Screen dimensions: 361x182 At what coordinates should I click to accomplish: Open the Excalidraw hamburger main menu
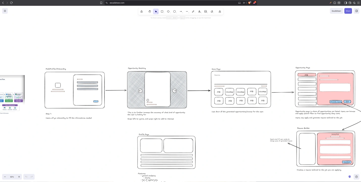(x=5, y=11)
